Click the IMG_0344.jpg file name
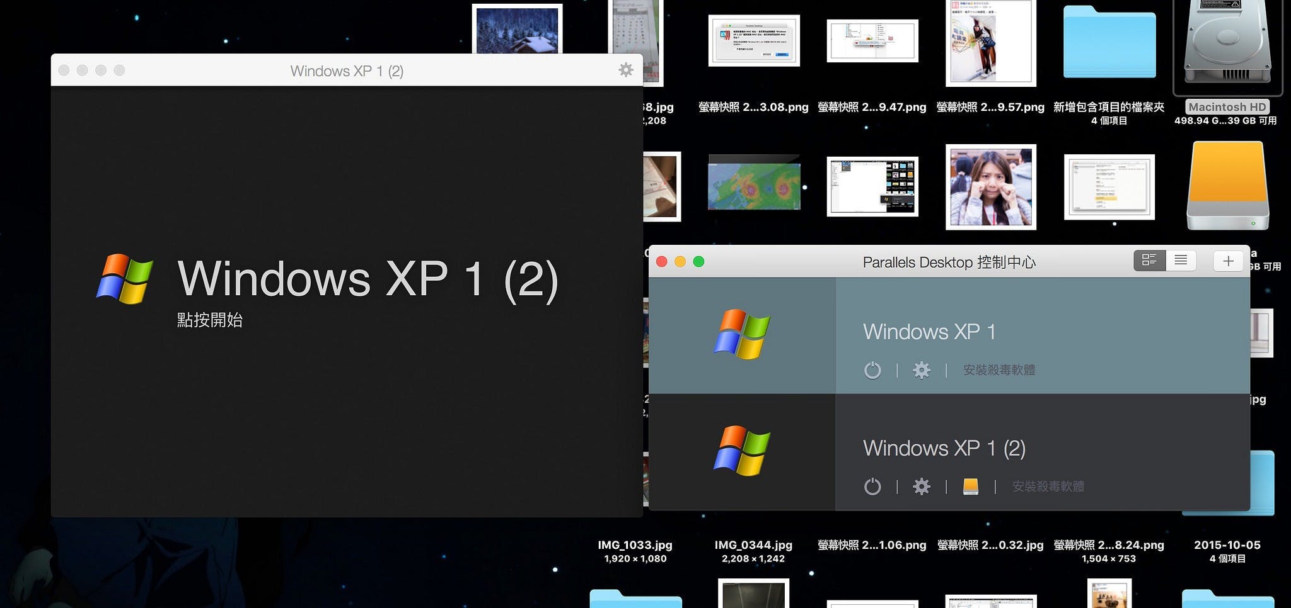This screenshot has height=608, width=1291. pyautogui.click(x=754, y=545)
